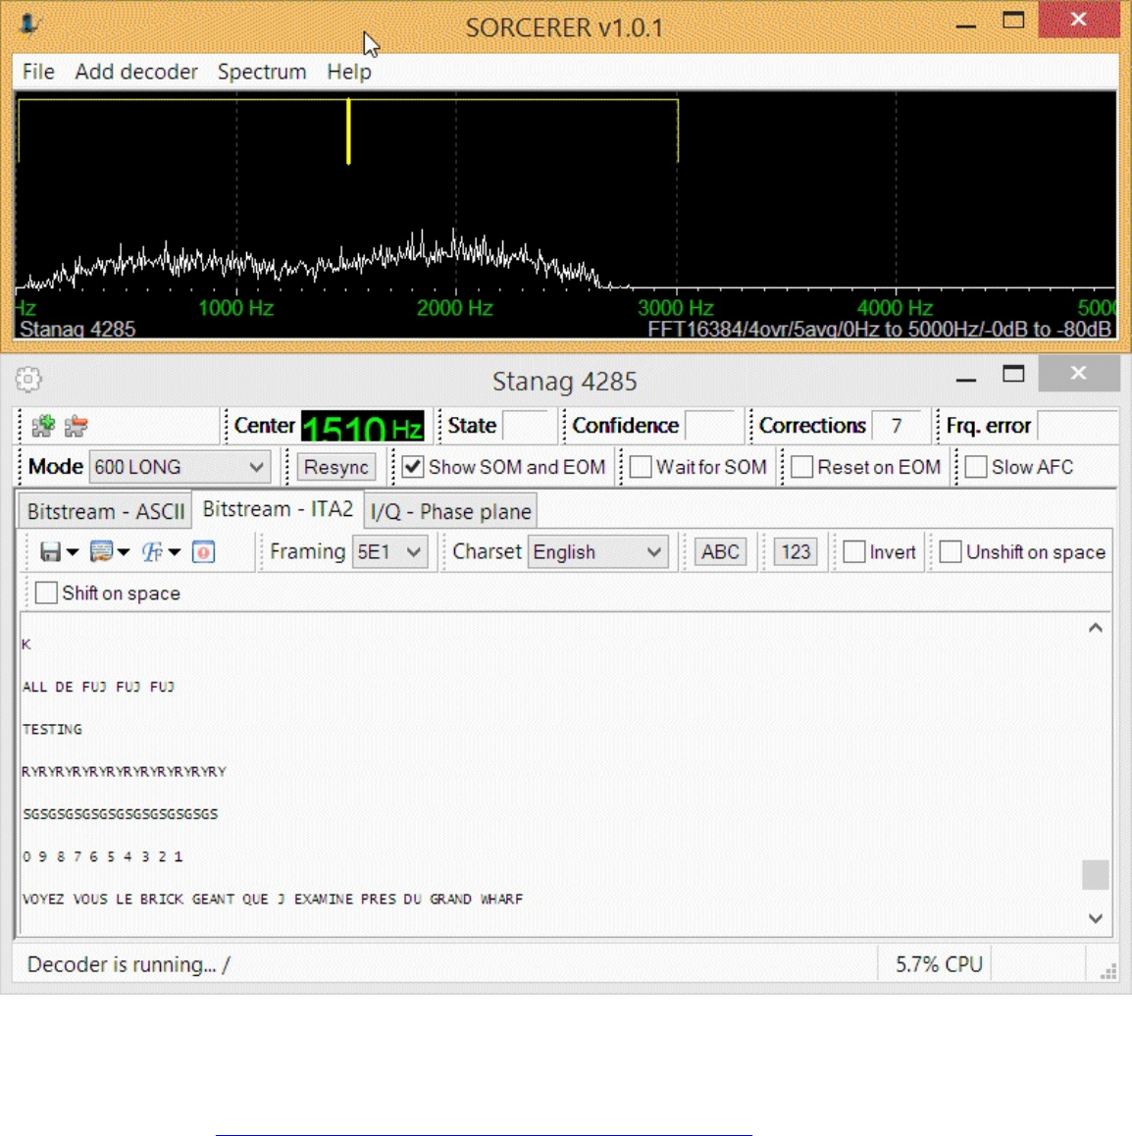Click the 2000 Hz spectrum axis label
The width and height of the screenshot is (1132, 1136).
(x=455, y=308)
